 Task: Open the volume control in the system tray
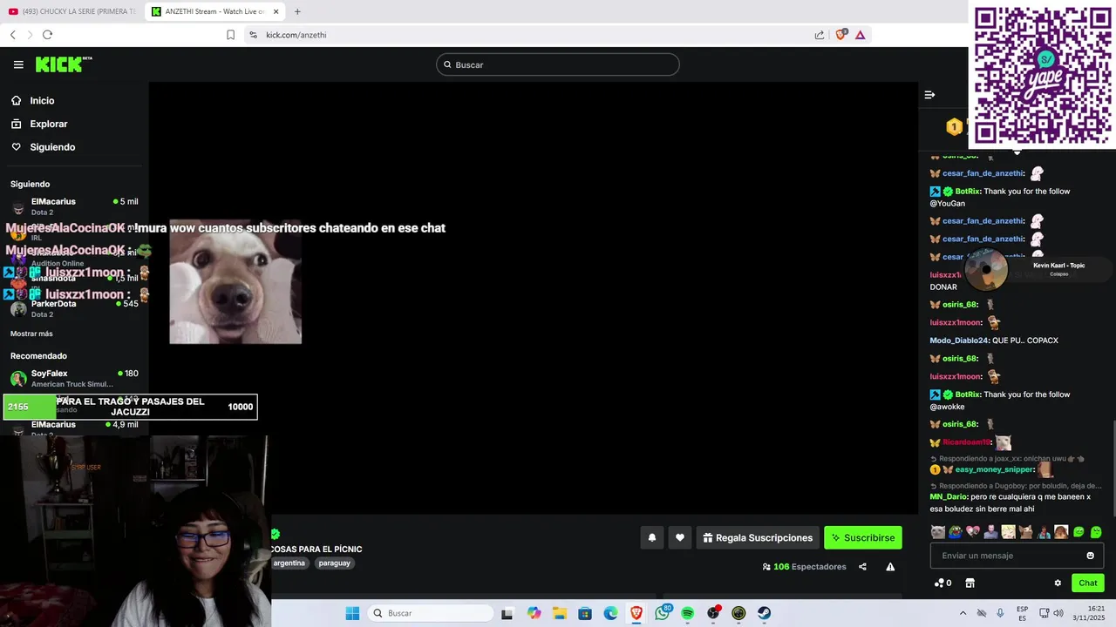(1058, 613)
